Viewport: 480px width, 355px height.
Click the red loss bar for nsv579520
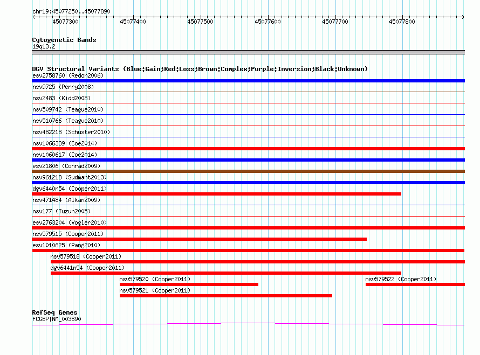189,284
